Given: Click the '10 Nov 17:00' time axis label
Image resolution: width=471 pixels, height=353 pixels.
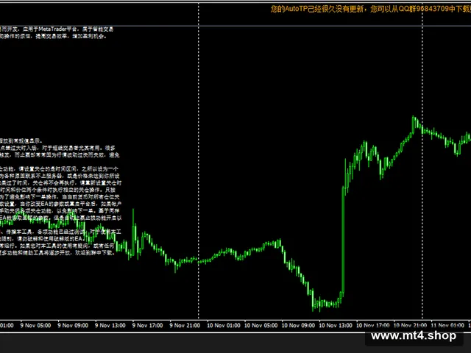Looking at the screenshot, I should point(372,325).
